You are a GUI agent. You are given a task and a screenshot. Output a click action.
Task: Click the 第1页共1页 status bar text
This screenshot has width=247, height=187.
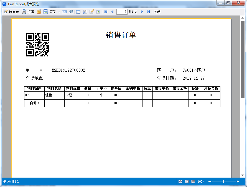11,182
